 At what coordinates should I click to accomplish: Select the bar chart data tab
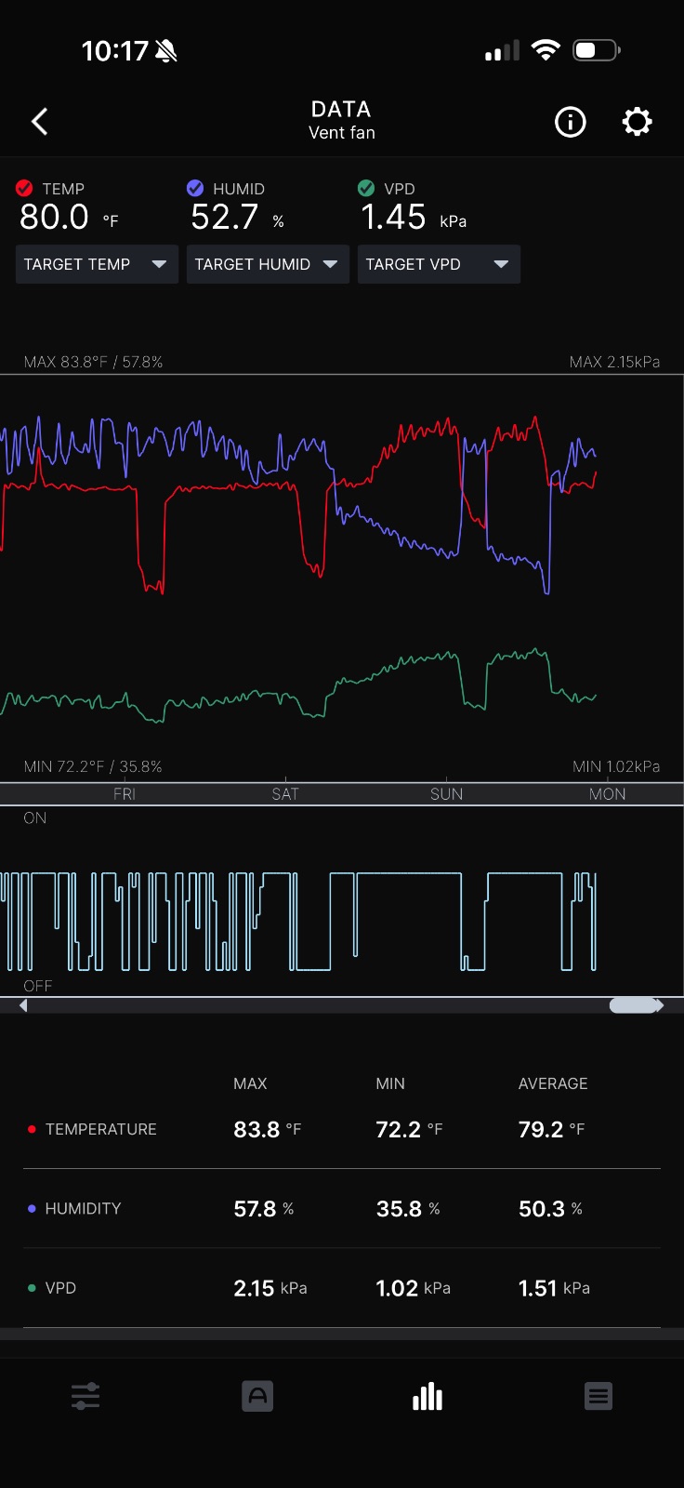click(x=427, y=1396)
